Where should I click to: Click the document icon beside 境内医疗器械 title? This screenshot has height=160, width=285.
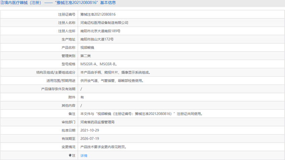[2, 3]
